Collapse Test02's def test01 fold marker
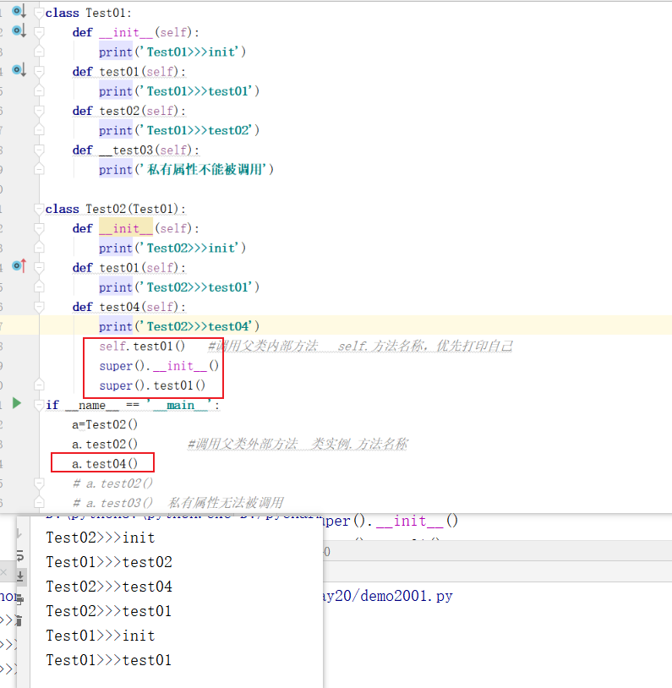This screenshot has width=672, height=688. point(39,267)
